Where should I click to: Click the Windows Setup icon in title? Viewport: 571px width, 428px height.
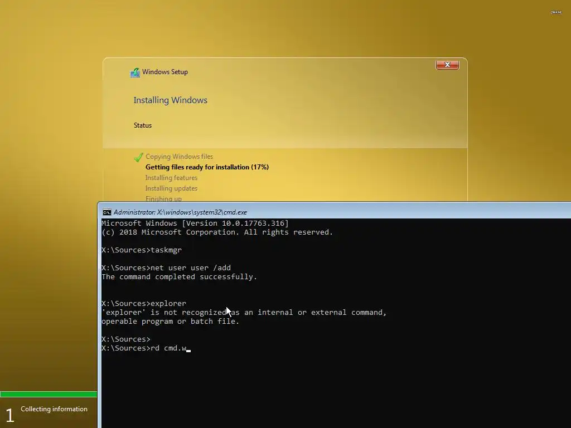pyautogui.click(x=135, y=72)
